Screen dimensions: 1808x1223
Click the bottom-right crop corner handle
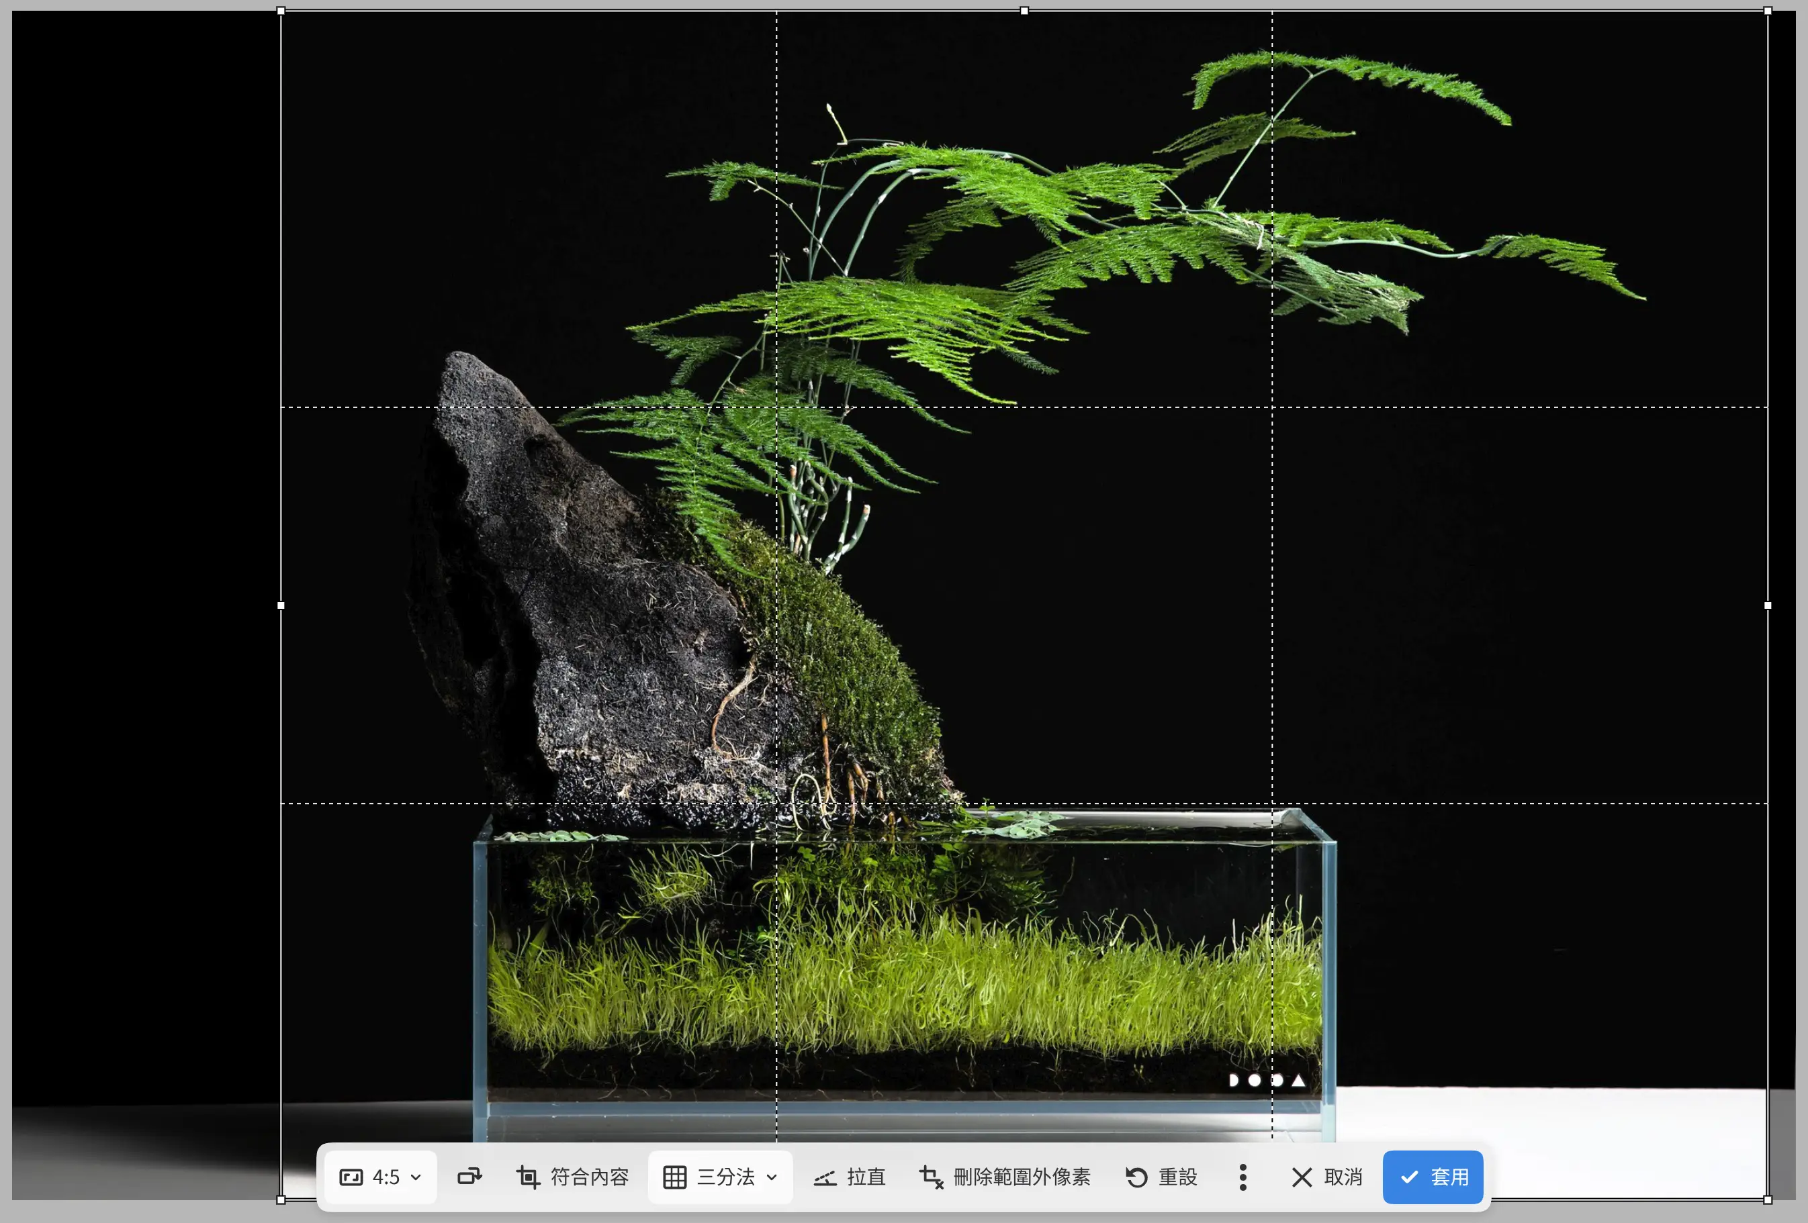[x=1768, y=1200]
